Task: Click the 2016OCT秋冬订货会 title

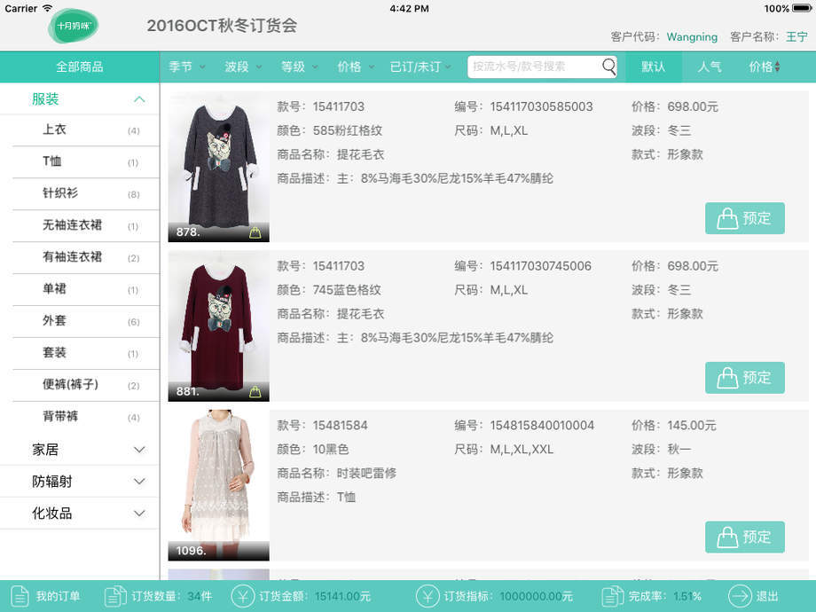Action: click(222, 26)
